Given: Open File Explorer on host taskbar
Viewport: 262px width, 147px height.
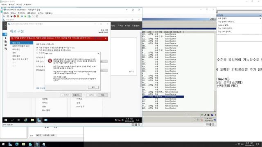Looking at the screenshot, I should (24, 144).
